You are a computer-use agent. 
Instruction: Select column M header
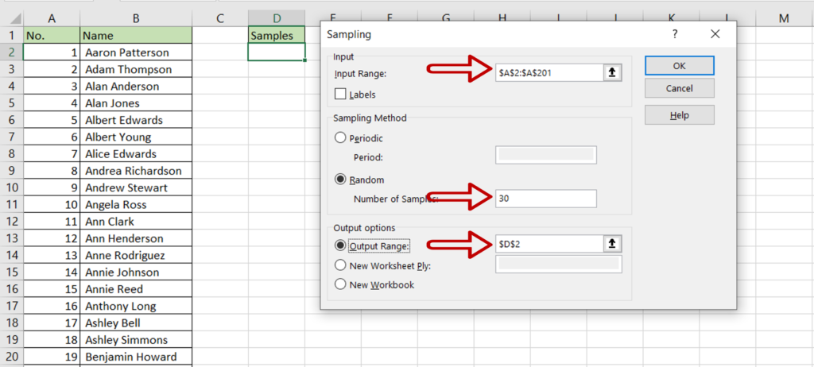(784, 19)
